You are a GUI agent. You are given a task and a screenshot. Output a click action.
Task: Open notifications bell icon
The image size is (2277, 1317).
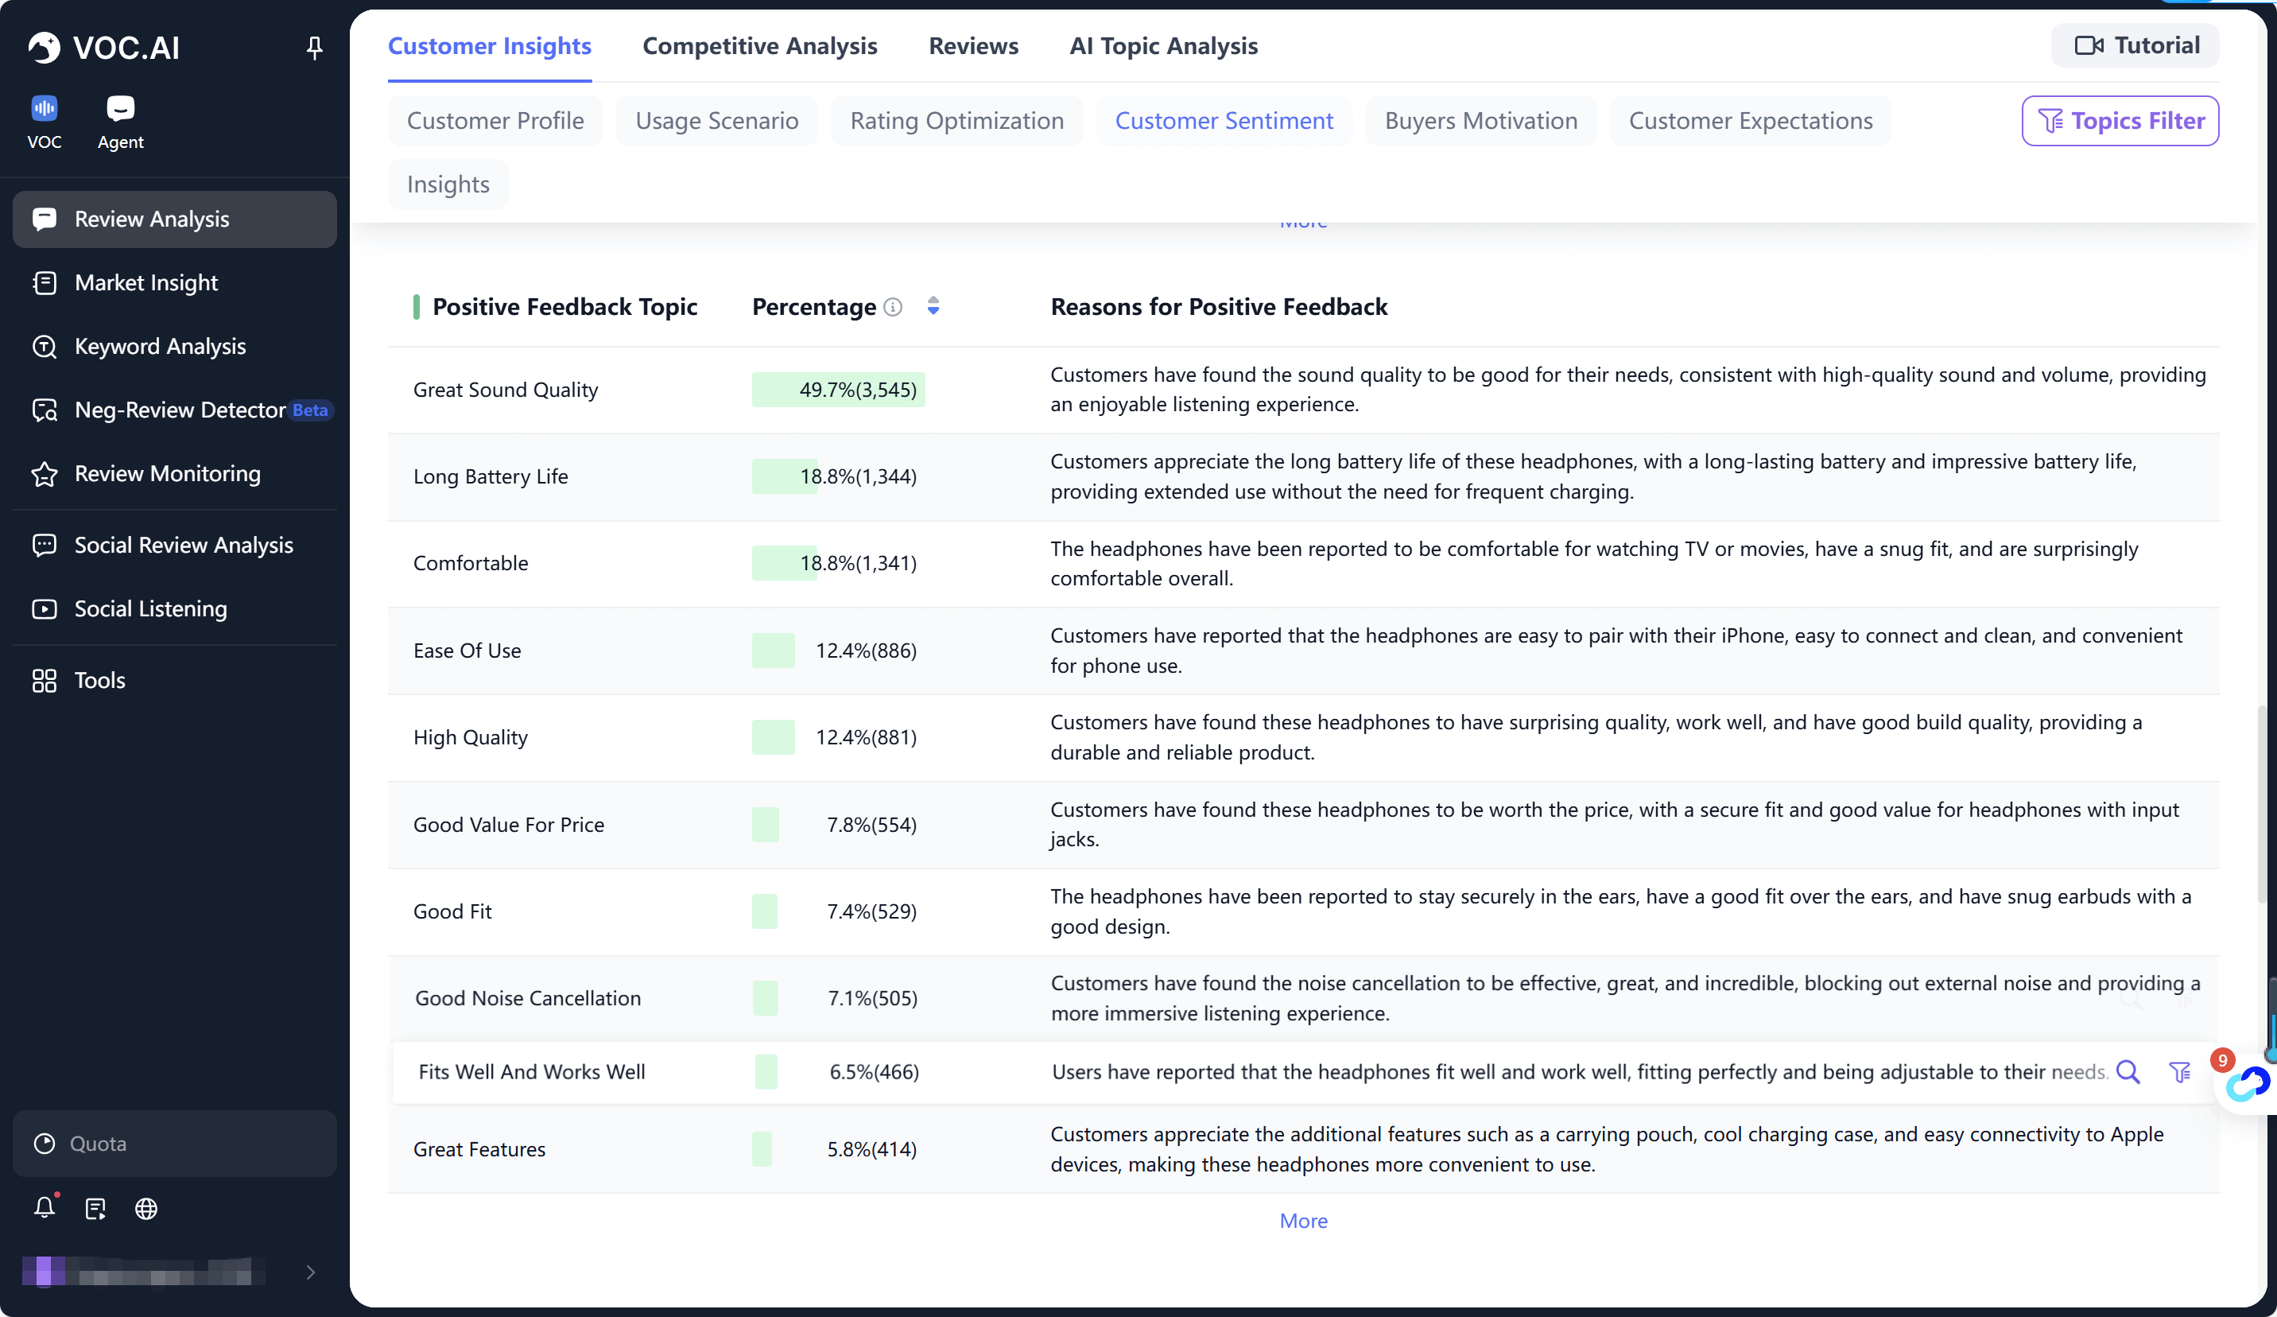(x=45, y=1207)
